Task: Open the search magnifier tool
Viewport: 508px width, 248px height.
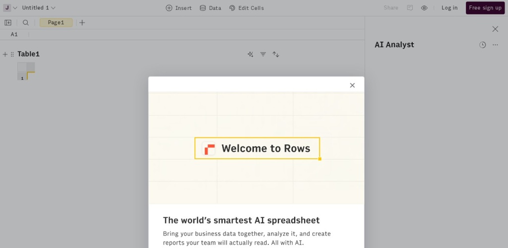Action: click(26, 22)
